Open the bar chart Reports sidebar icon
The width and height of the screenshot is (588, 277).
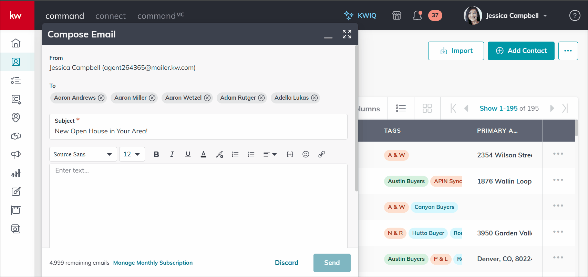click(x=16, y=173)
